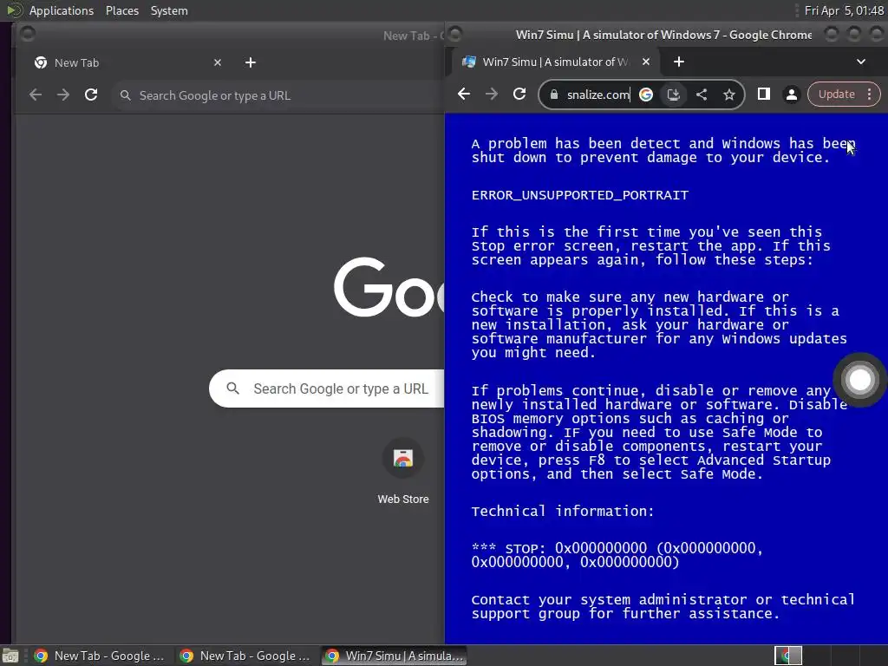Add a new tab in the left Chrome window
The image size is (888, 666).
[251, 62]
